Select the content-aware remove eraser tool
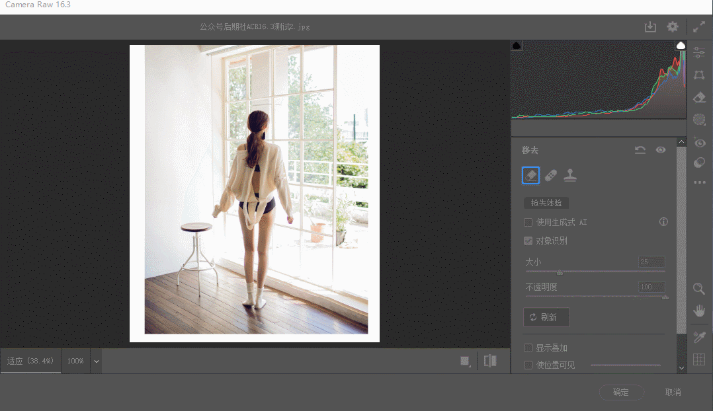This screenshot has width=713, height=411. pyautogui.click(x=530, y=175)
